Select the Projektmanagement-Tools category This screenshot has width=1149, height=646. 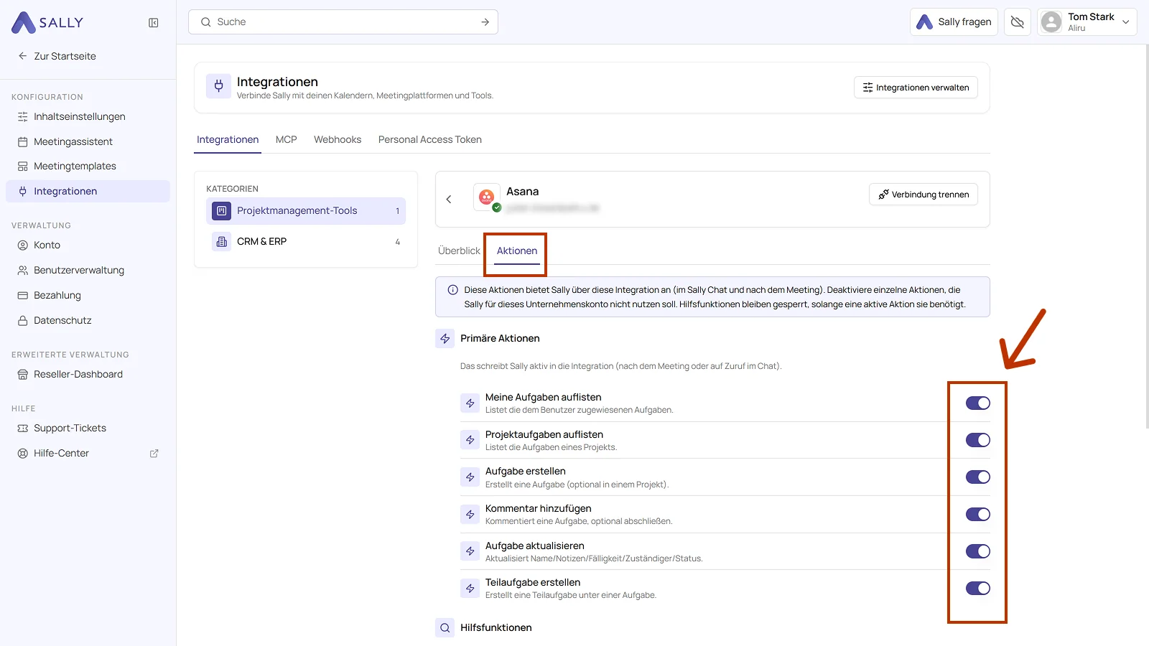click(x=306, y=211)
